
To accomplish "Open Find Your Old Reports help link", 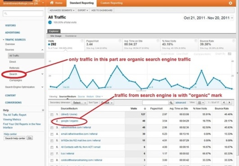I will [22, 126].
